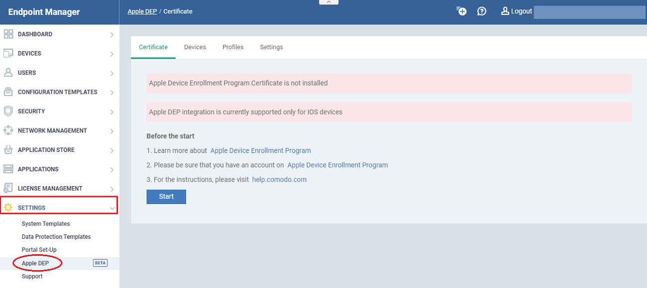Screen dimensions: 647x288
Task: Open Apple DEP under Settings
Action: 35,263
